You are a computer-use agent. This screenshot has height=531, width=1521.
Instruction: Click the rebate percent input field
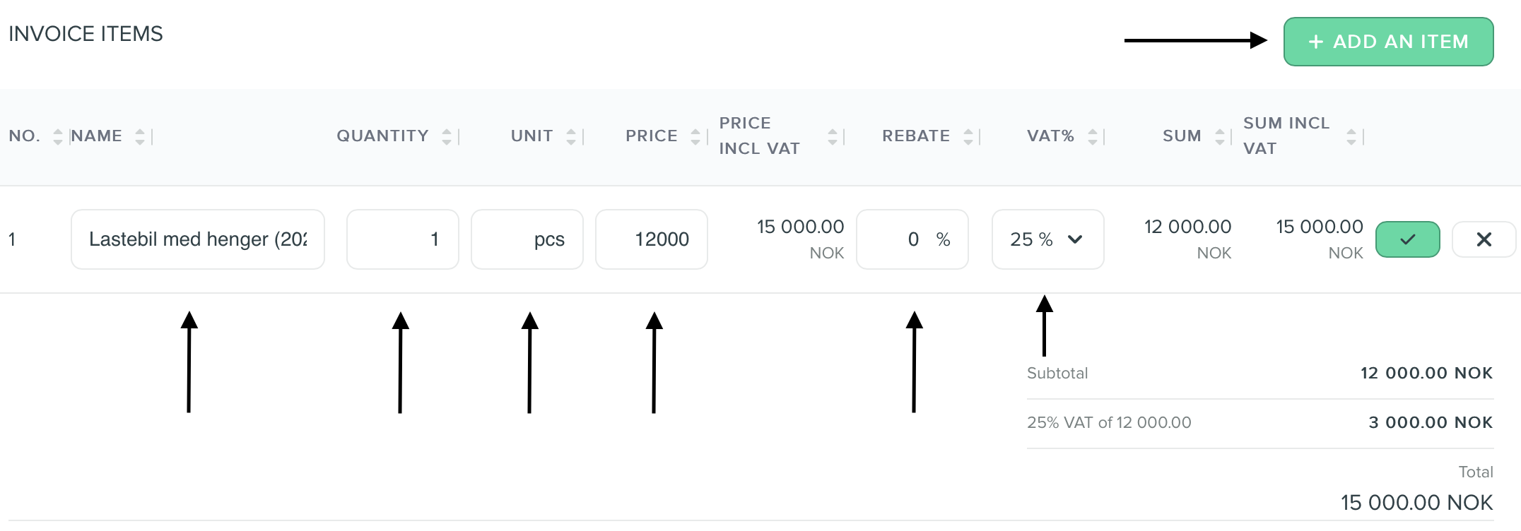912,239
